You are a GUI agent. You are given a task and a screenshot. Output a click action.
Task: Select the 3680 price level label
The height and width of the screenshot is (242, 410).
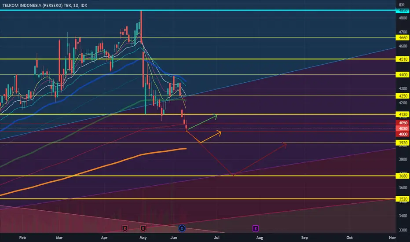[403, 176]
